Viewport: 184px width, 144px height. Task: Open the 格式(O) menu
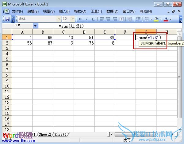pyautogui.click(x=80, y=11)
